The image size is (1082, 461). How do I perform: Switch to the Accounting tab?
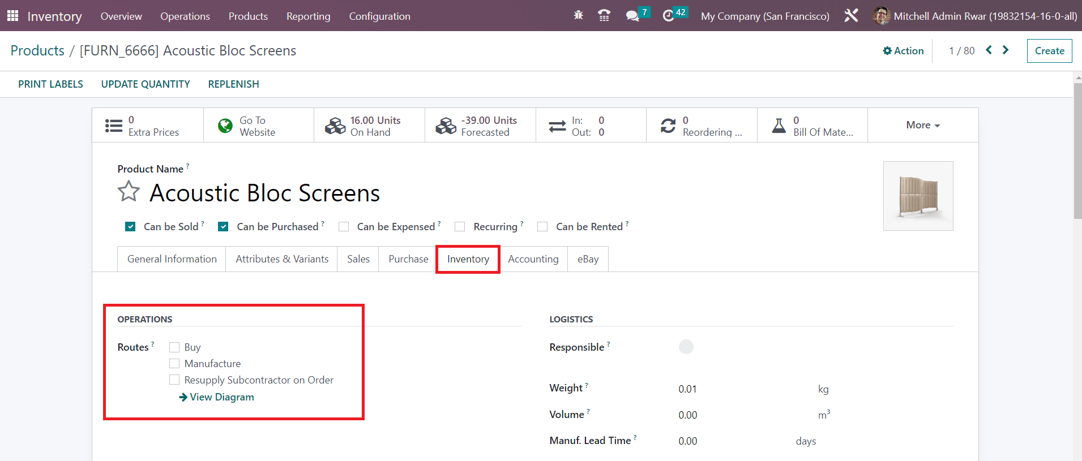533,259
